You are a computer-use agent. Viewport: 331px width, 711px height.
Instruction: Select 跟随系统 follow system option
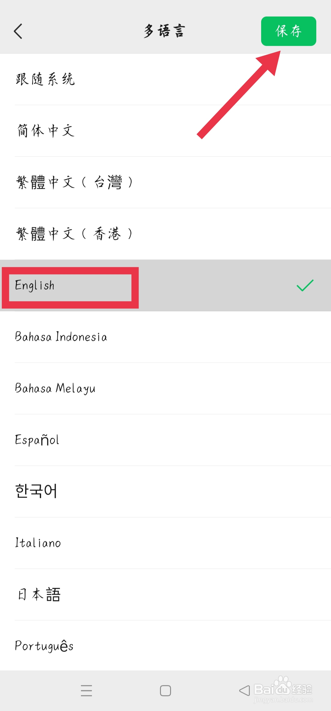pos(45,79)
